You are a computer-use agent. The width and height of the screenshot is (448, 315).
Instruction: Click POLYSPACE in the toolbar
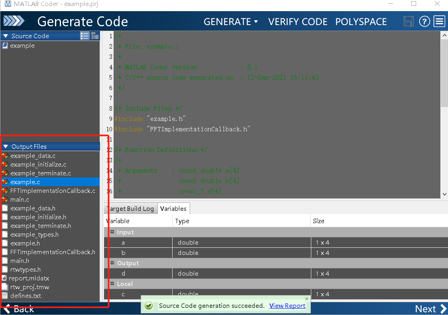pyautogui.click(x=361, y=21)
